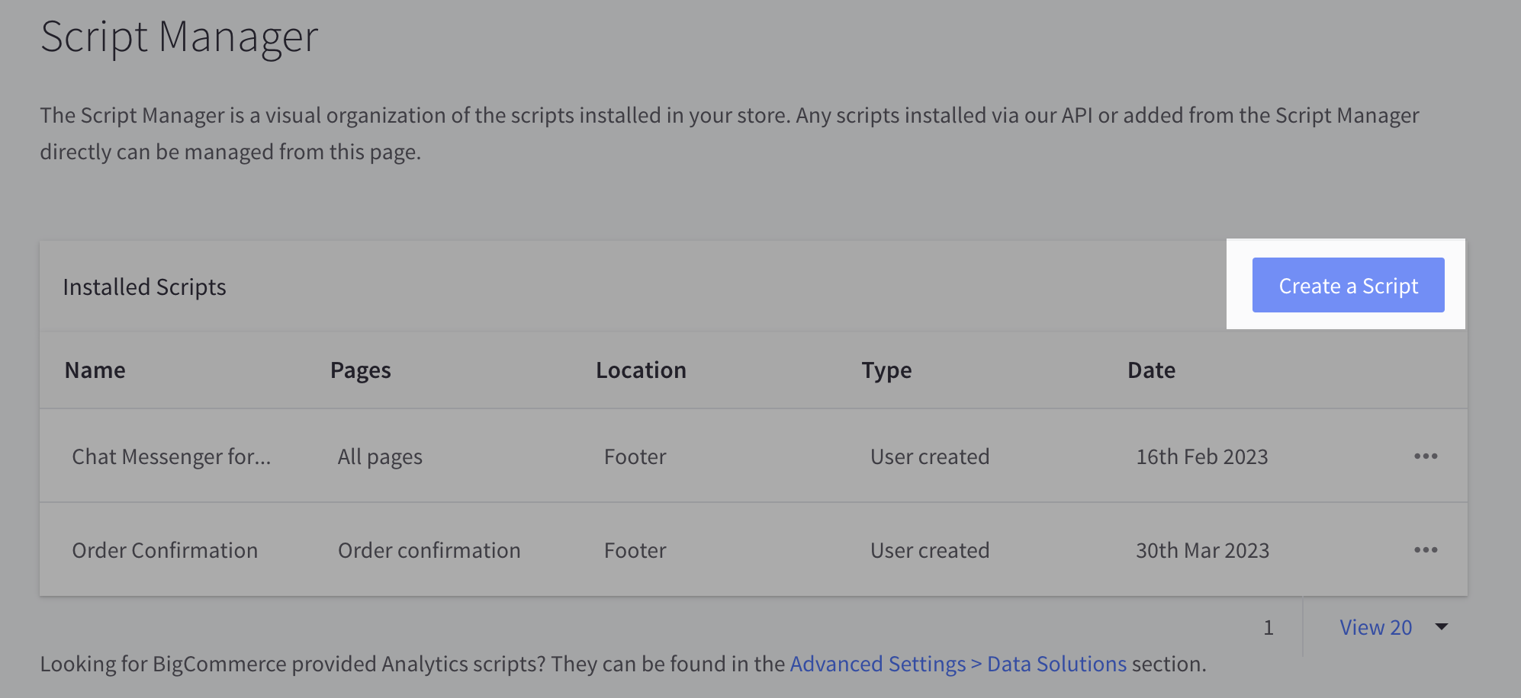Open the Chat Messenger script entry
Image resolution: width=1521 pixels, height=698 pixels.
(171, 456)
